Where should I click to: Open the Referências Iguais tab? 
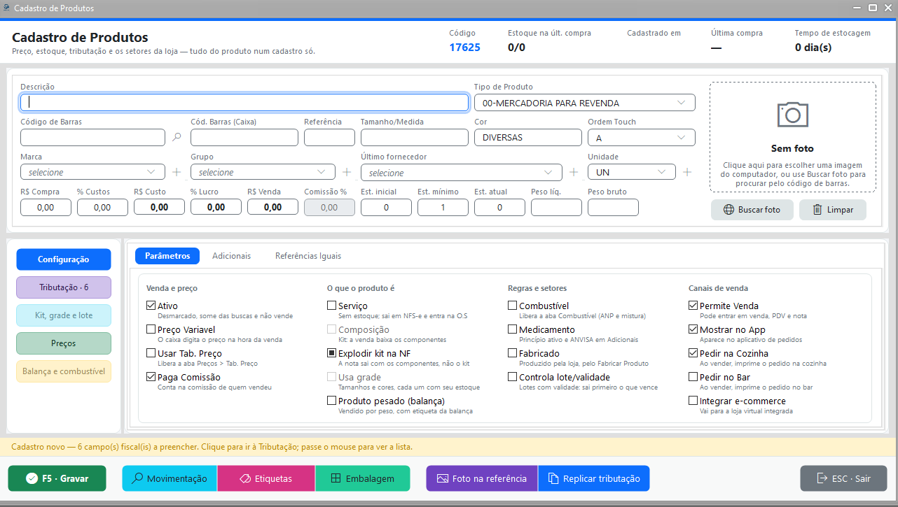click(x=308, y=256)
